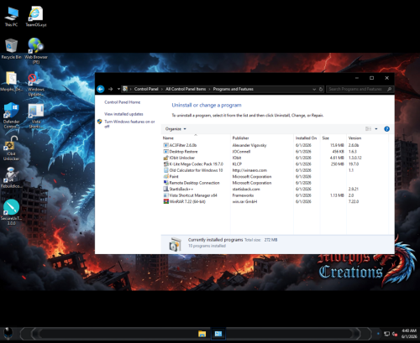The width and height of the screenshot is (420, 343).
Task: Click the blue Back arrow button
Action: (x=101, y=89)
